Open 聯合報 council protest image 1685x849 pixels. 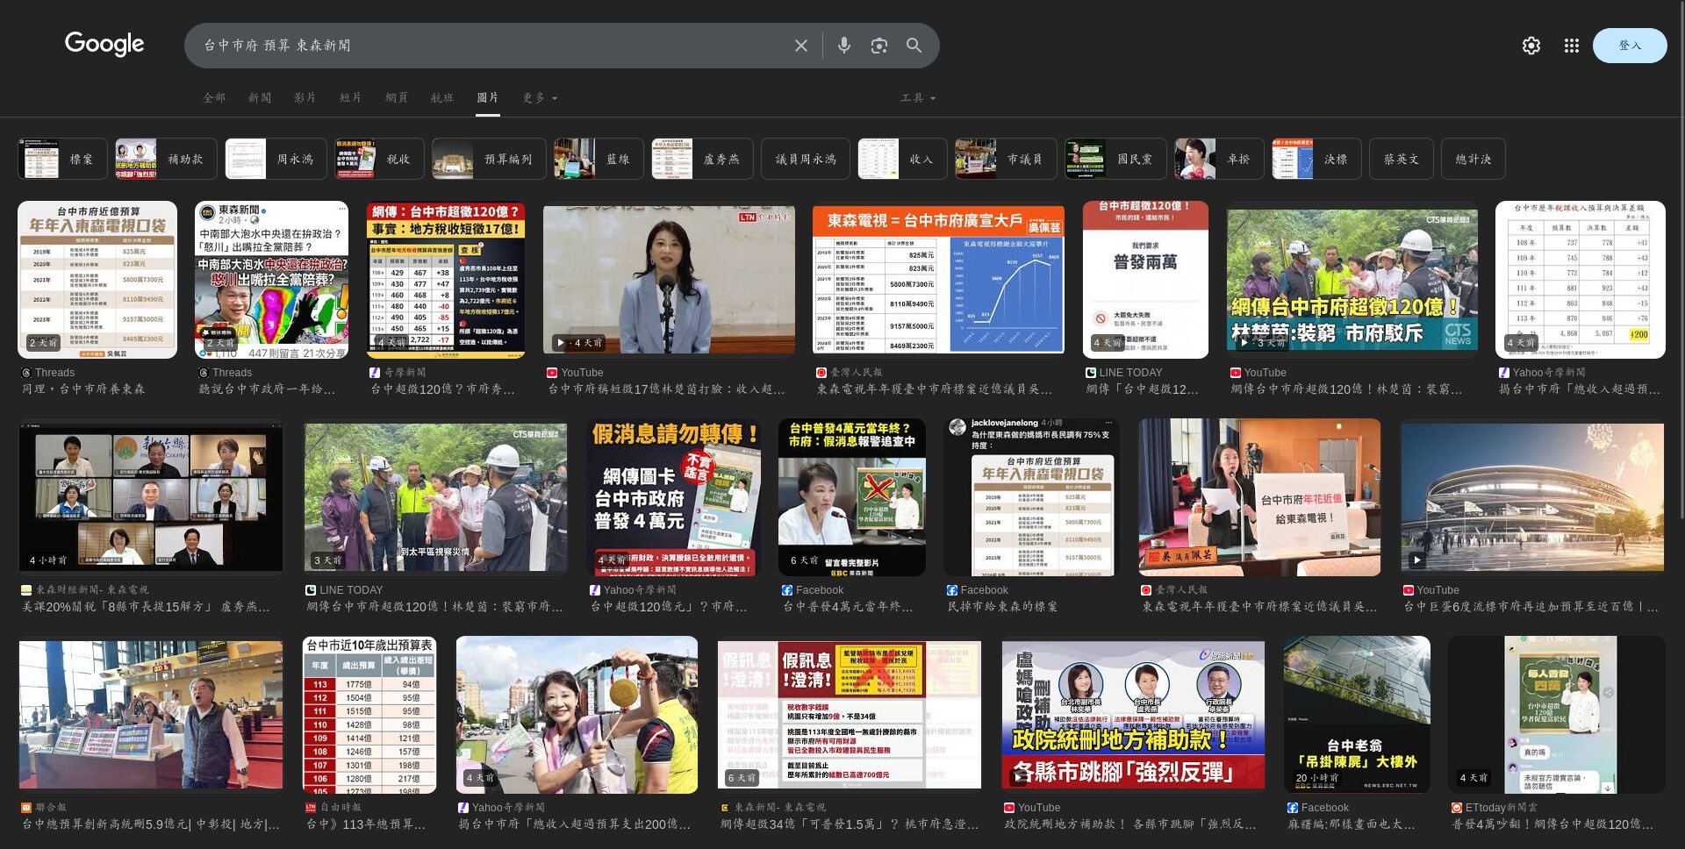151,715
